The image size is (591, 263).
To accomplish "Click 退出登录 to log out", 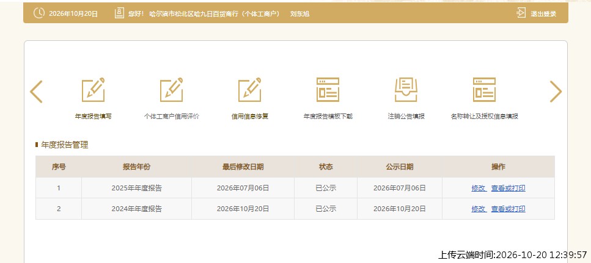I will tap(543, 14).
